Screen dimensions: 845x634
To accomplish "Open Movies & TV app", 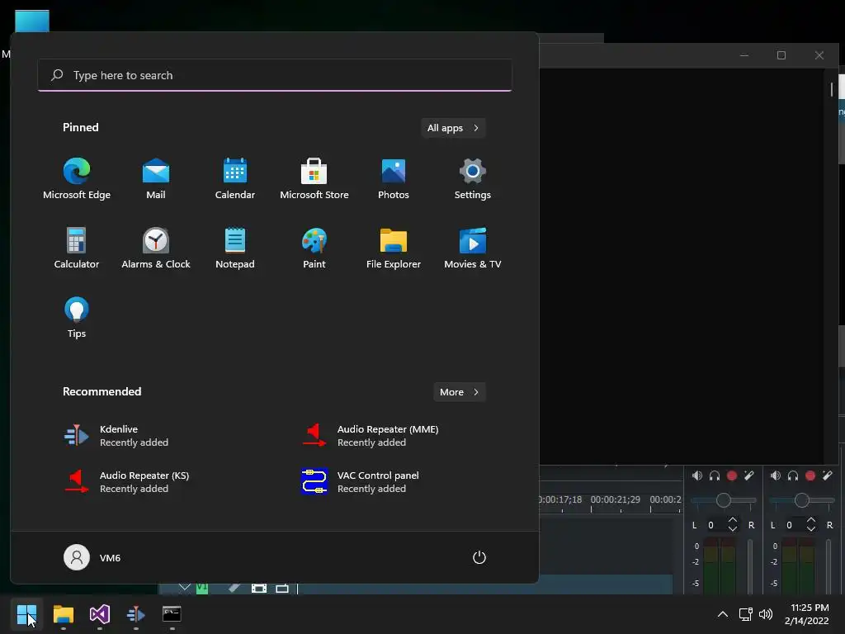I will (473, 248).
